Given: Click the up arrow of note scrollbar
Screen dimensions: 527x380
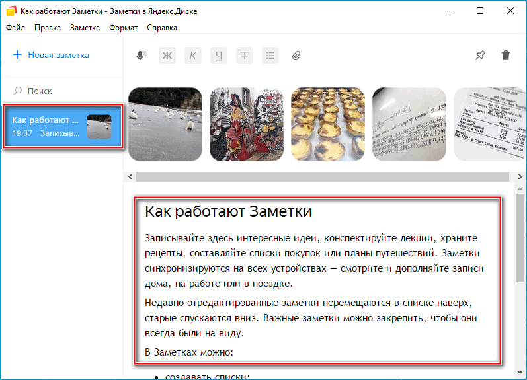Looking at the screenshot, I should tap(520, 188).
